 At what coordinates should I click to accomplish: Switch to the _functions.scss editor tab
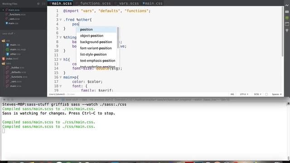coord(93,3)
